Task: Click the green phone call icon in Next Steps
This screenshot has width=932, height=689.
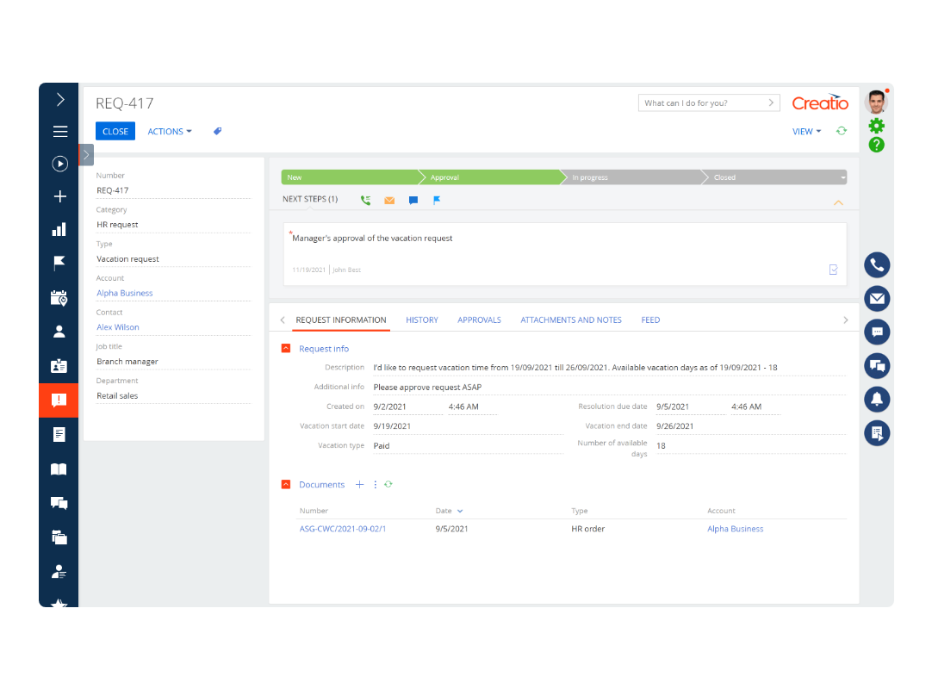Action: coord(365,200)
